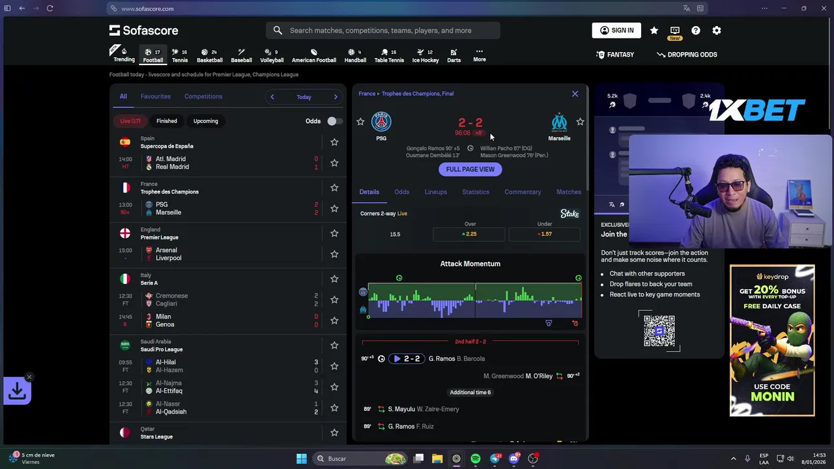Filter by Live (17) matches
The height and width of the screenshot is (469, 834).
pyautogui.click(x=130, y=121)
